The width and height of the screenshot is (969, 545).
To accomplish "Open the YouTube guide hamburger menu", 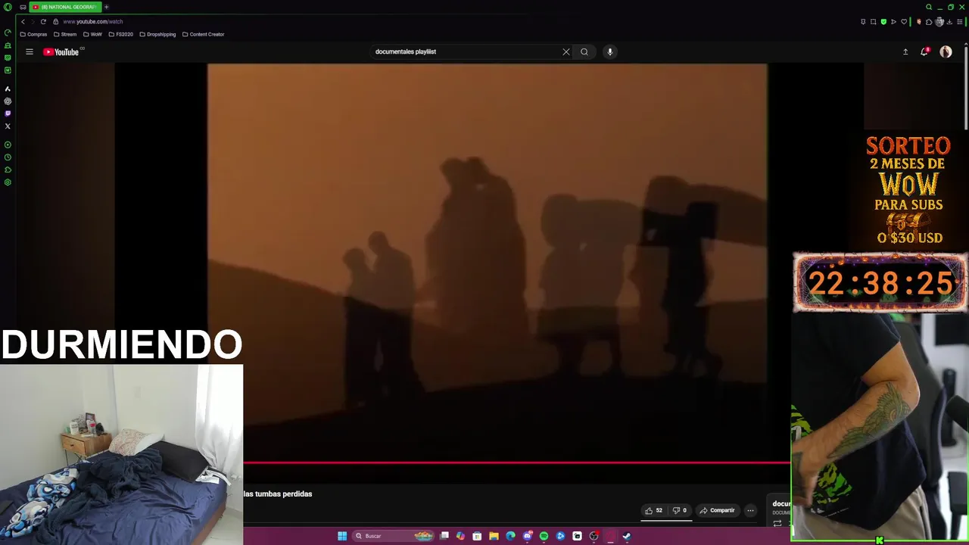I will pos(30,51).
